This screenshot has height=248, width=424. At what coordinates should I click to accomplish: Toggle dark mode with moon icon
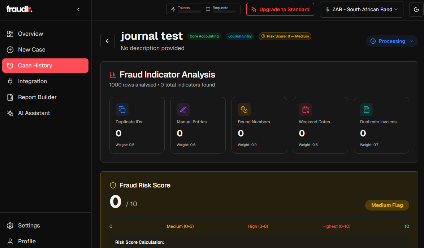click(x=416, y=9)
